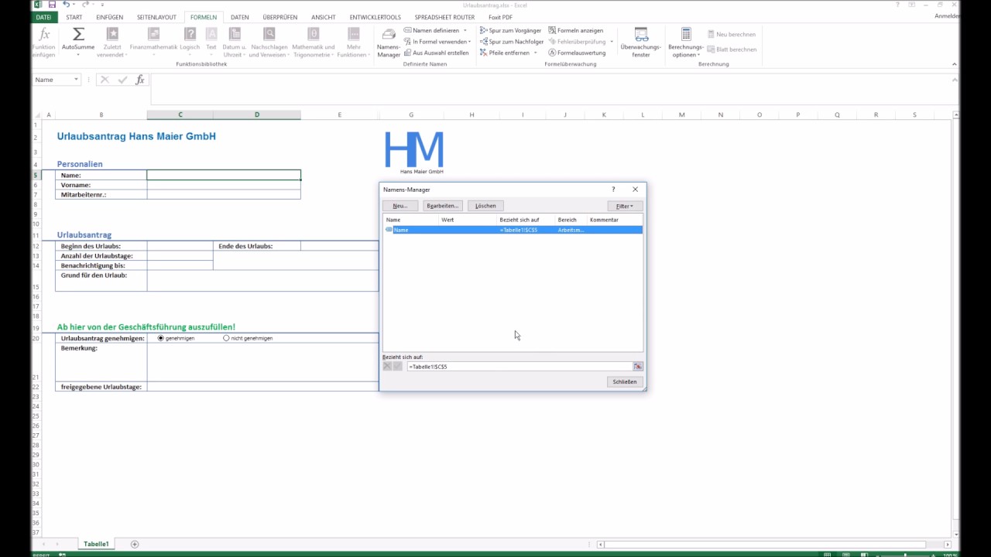Viewport: 991px width, 557px height.
Task: Click the Neu... button in Namens-Manager
Action: (x=400, y=207)
